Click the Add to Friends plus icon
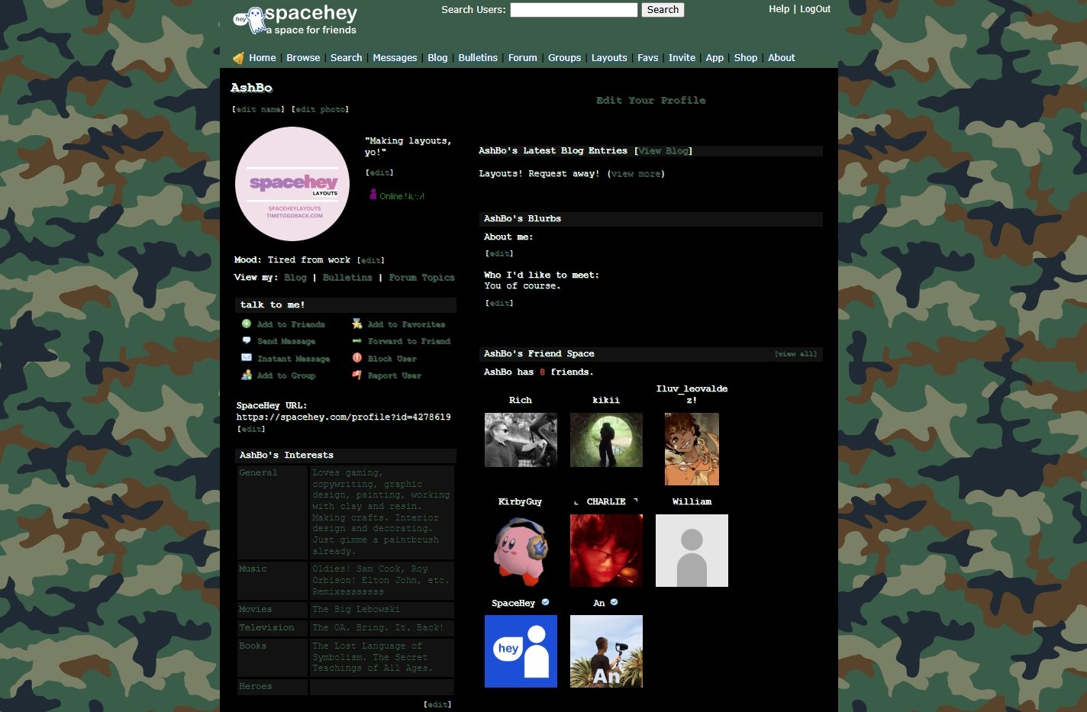The height and width of the screenshot is (712, 1087). click(247, 324)
